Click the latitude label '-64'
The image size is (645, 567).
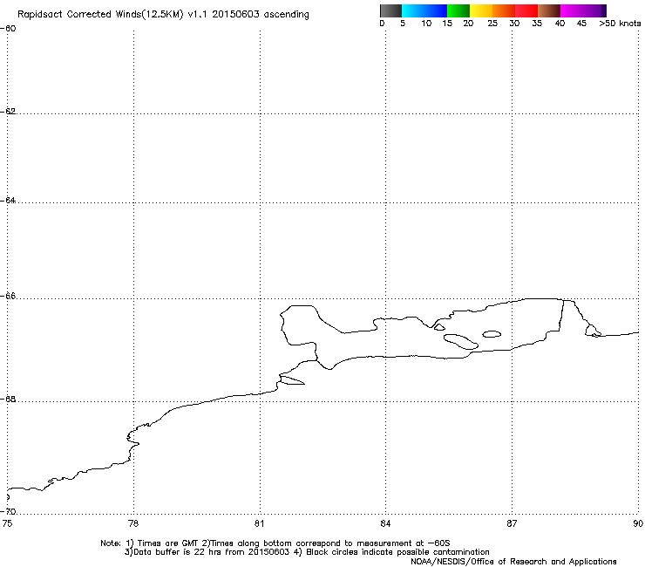8,200
